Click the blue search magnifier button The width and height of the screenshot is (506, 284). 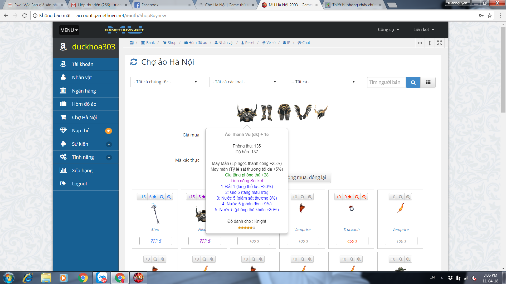413,82
